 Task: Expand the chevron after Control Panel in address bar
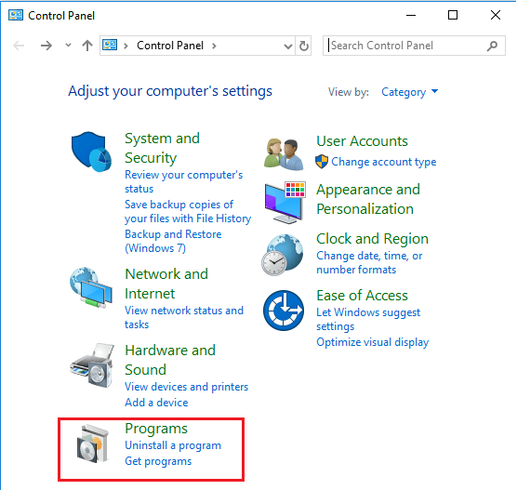pos(214,46)
